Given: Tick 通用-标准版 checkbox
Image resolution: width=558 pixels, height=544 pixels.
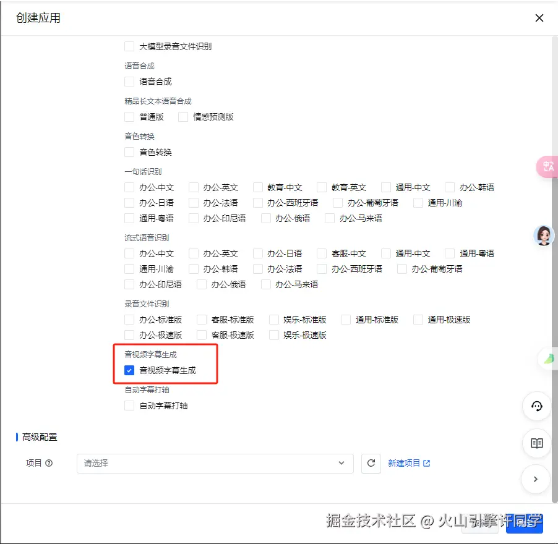Looking at the screenshot, I should tap(346, 319).
